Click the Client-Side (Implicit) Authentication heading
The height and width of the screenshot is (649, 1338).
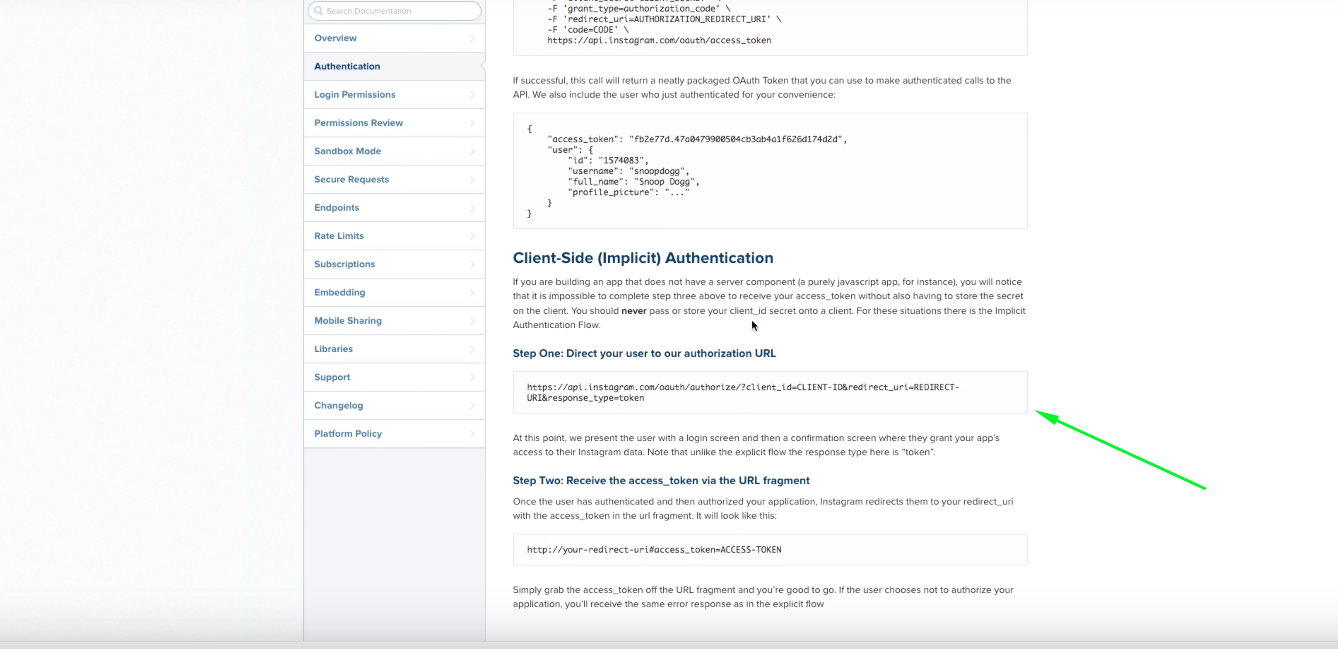point(643,258)
